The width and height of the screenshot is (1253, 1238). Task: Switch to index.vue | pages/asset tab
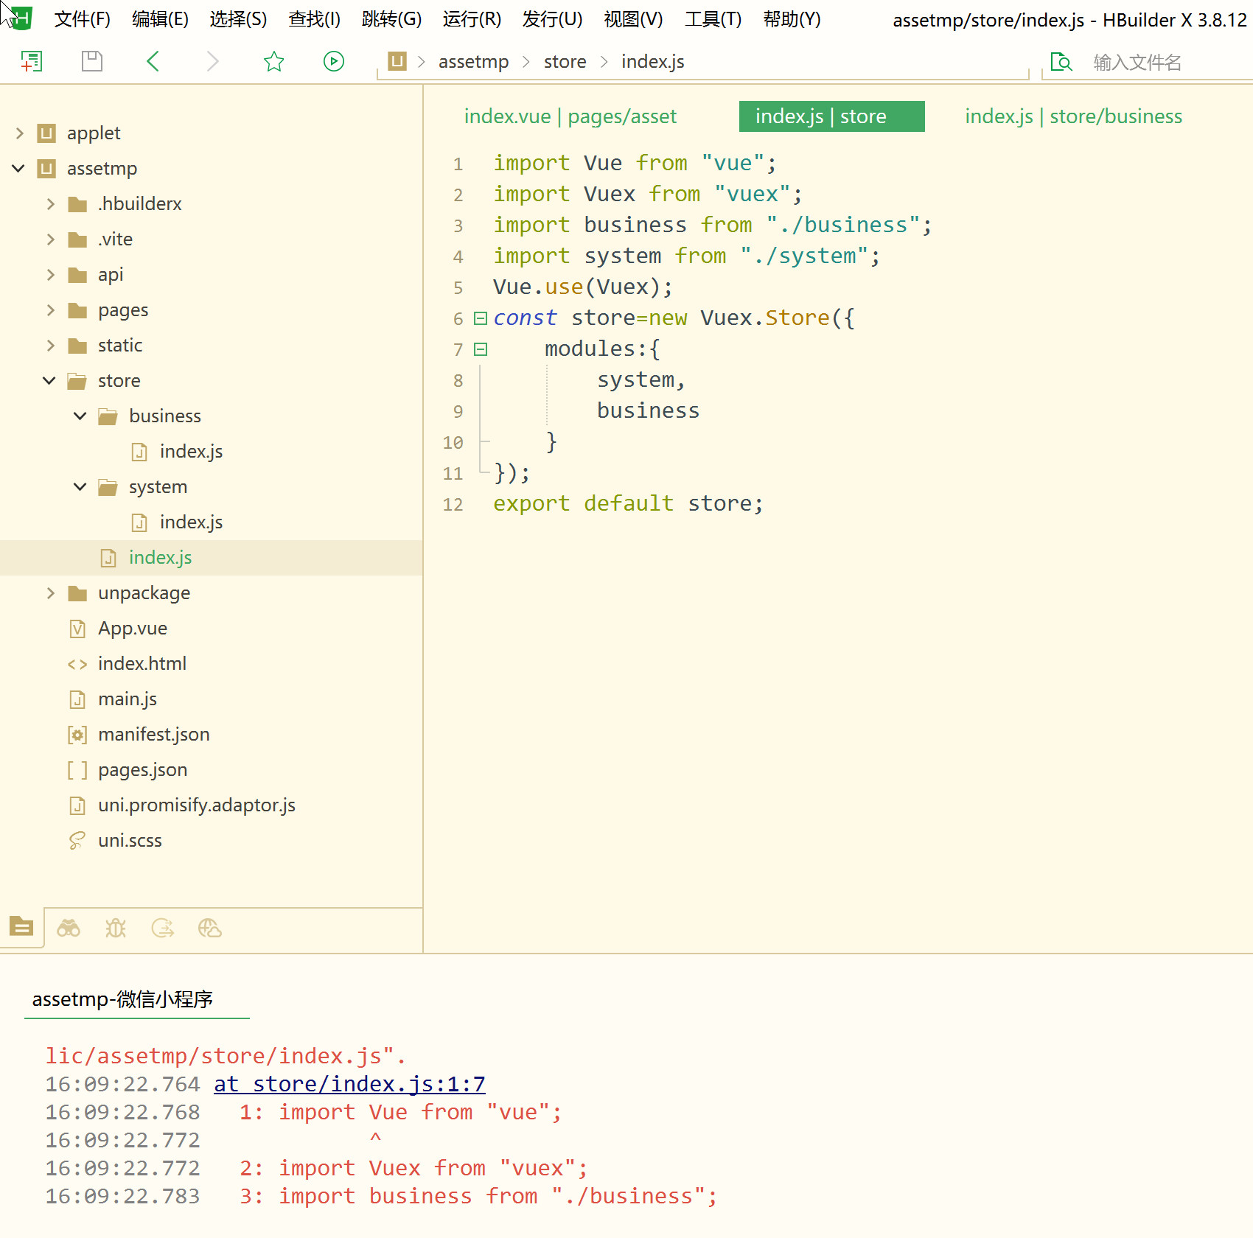click(570, 116)
